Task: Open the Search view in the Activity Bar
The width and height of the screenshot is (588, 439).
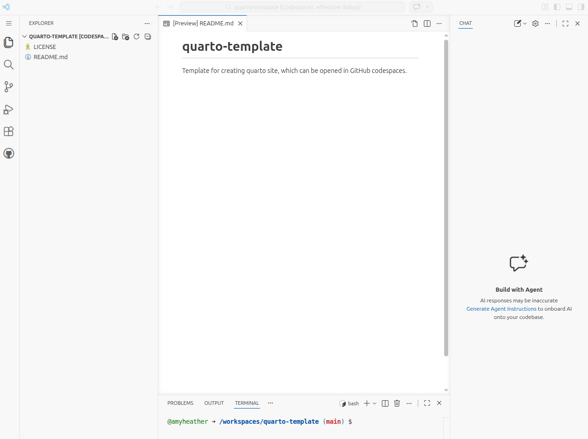Action: tap(8, 65)
